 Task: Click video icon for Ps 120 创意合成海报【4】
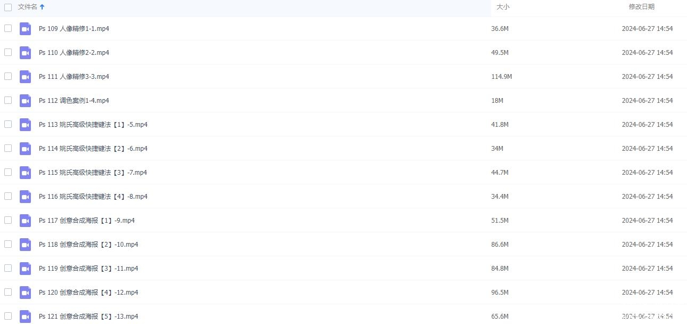25,293
